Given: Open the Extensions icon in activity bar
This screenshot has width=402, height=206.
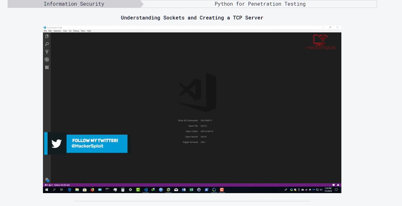Looking at the screenshot, I should [47, 67].
